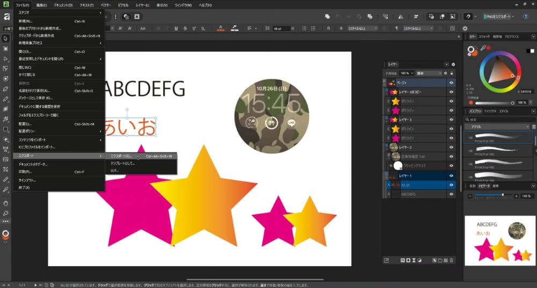Click the blue help question mark icon

(526, 17)
